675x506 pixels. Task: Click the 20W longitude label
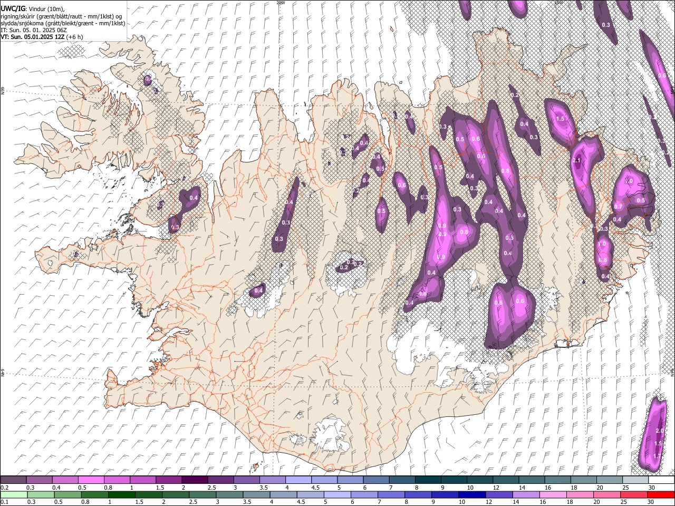tap(281, 3)
